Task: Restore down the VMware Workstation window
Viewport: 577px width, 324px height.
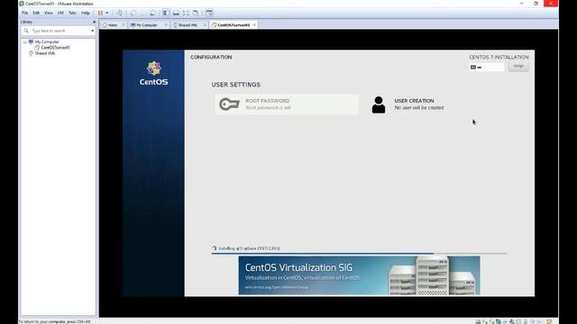Action: coord(536,4)
